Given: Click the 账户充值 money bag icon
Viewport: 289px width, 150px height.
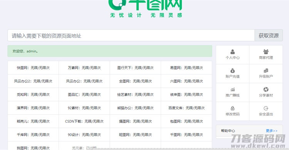Looking at the screenshot, I should [x=232, y=71].
